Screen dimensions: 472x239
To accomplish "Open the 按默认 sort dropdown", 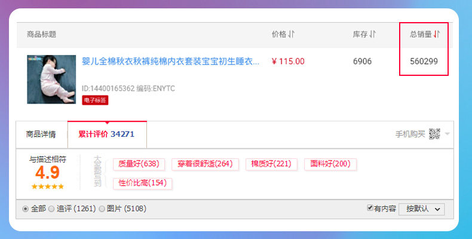I will coord(422,209).
